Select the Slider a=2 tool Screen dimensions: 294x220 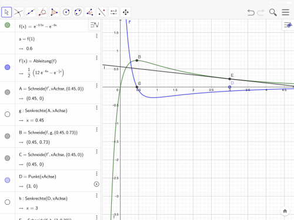113,12
